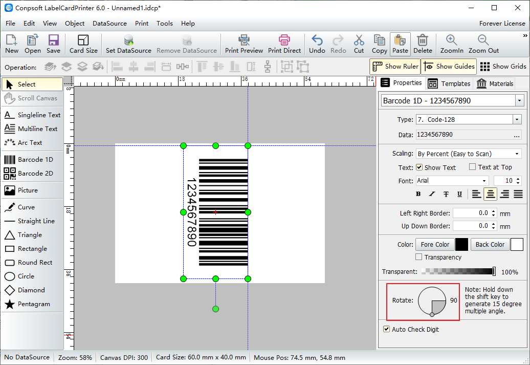530x365 pixels.
Task: Select the Arc Text tool
Action: (32, 143)
